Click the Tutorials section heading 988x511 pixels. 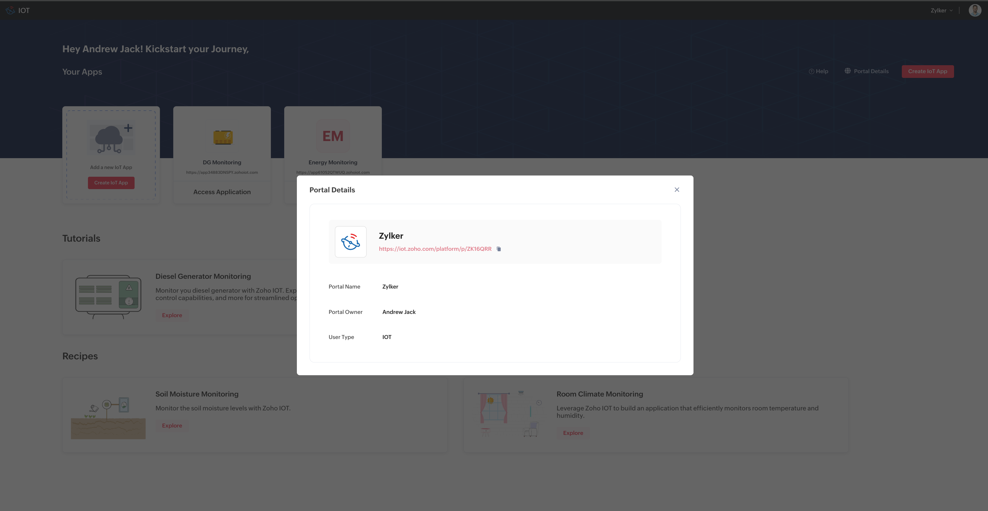tap(81, 238)
